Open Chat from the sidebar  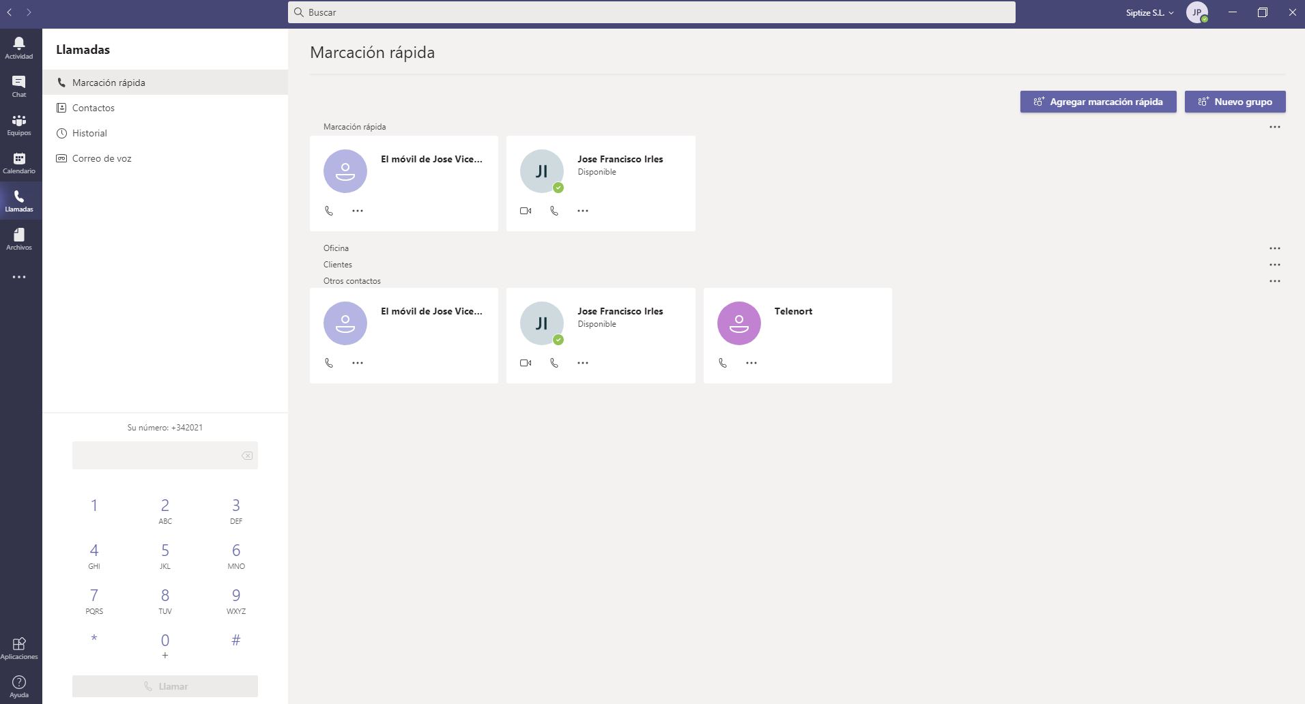19,85
